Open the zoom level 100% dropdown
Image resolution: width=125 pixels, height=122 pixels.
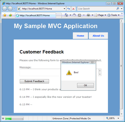[x=118, y=118]
